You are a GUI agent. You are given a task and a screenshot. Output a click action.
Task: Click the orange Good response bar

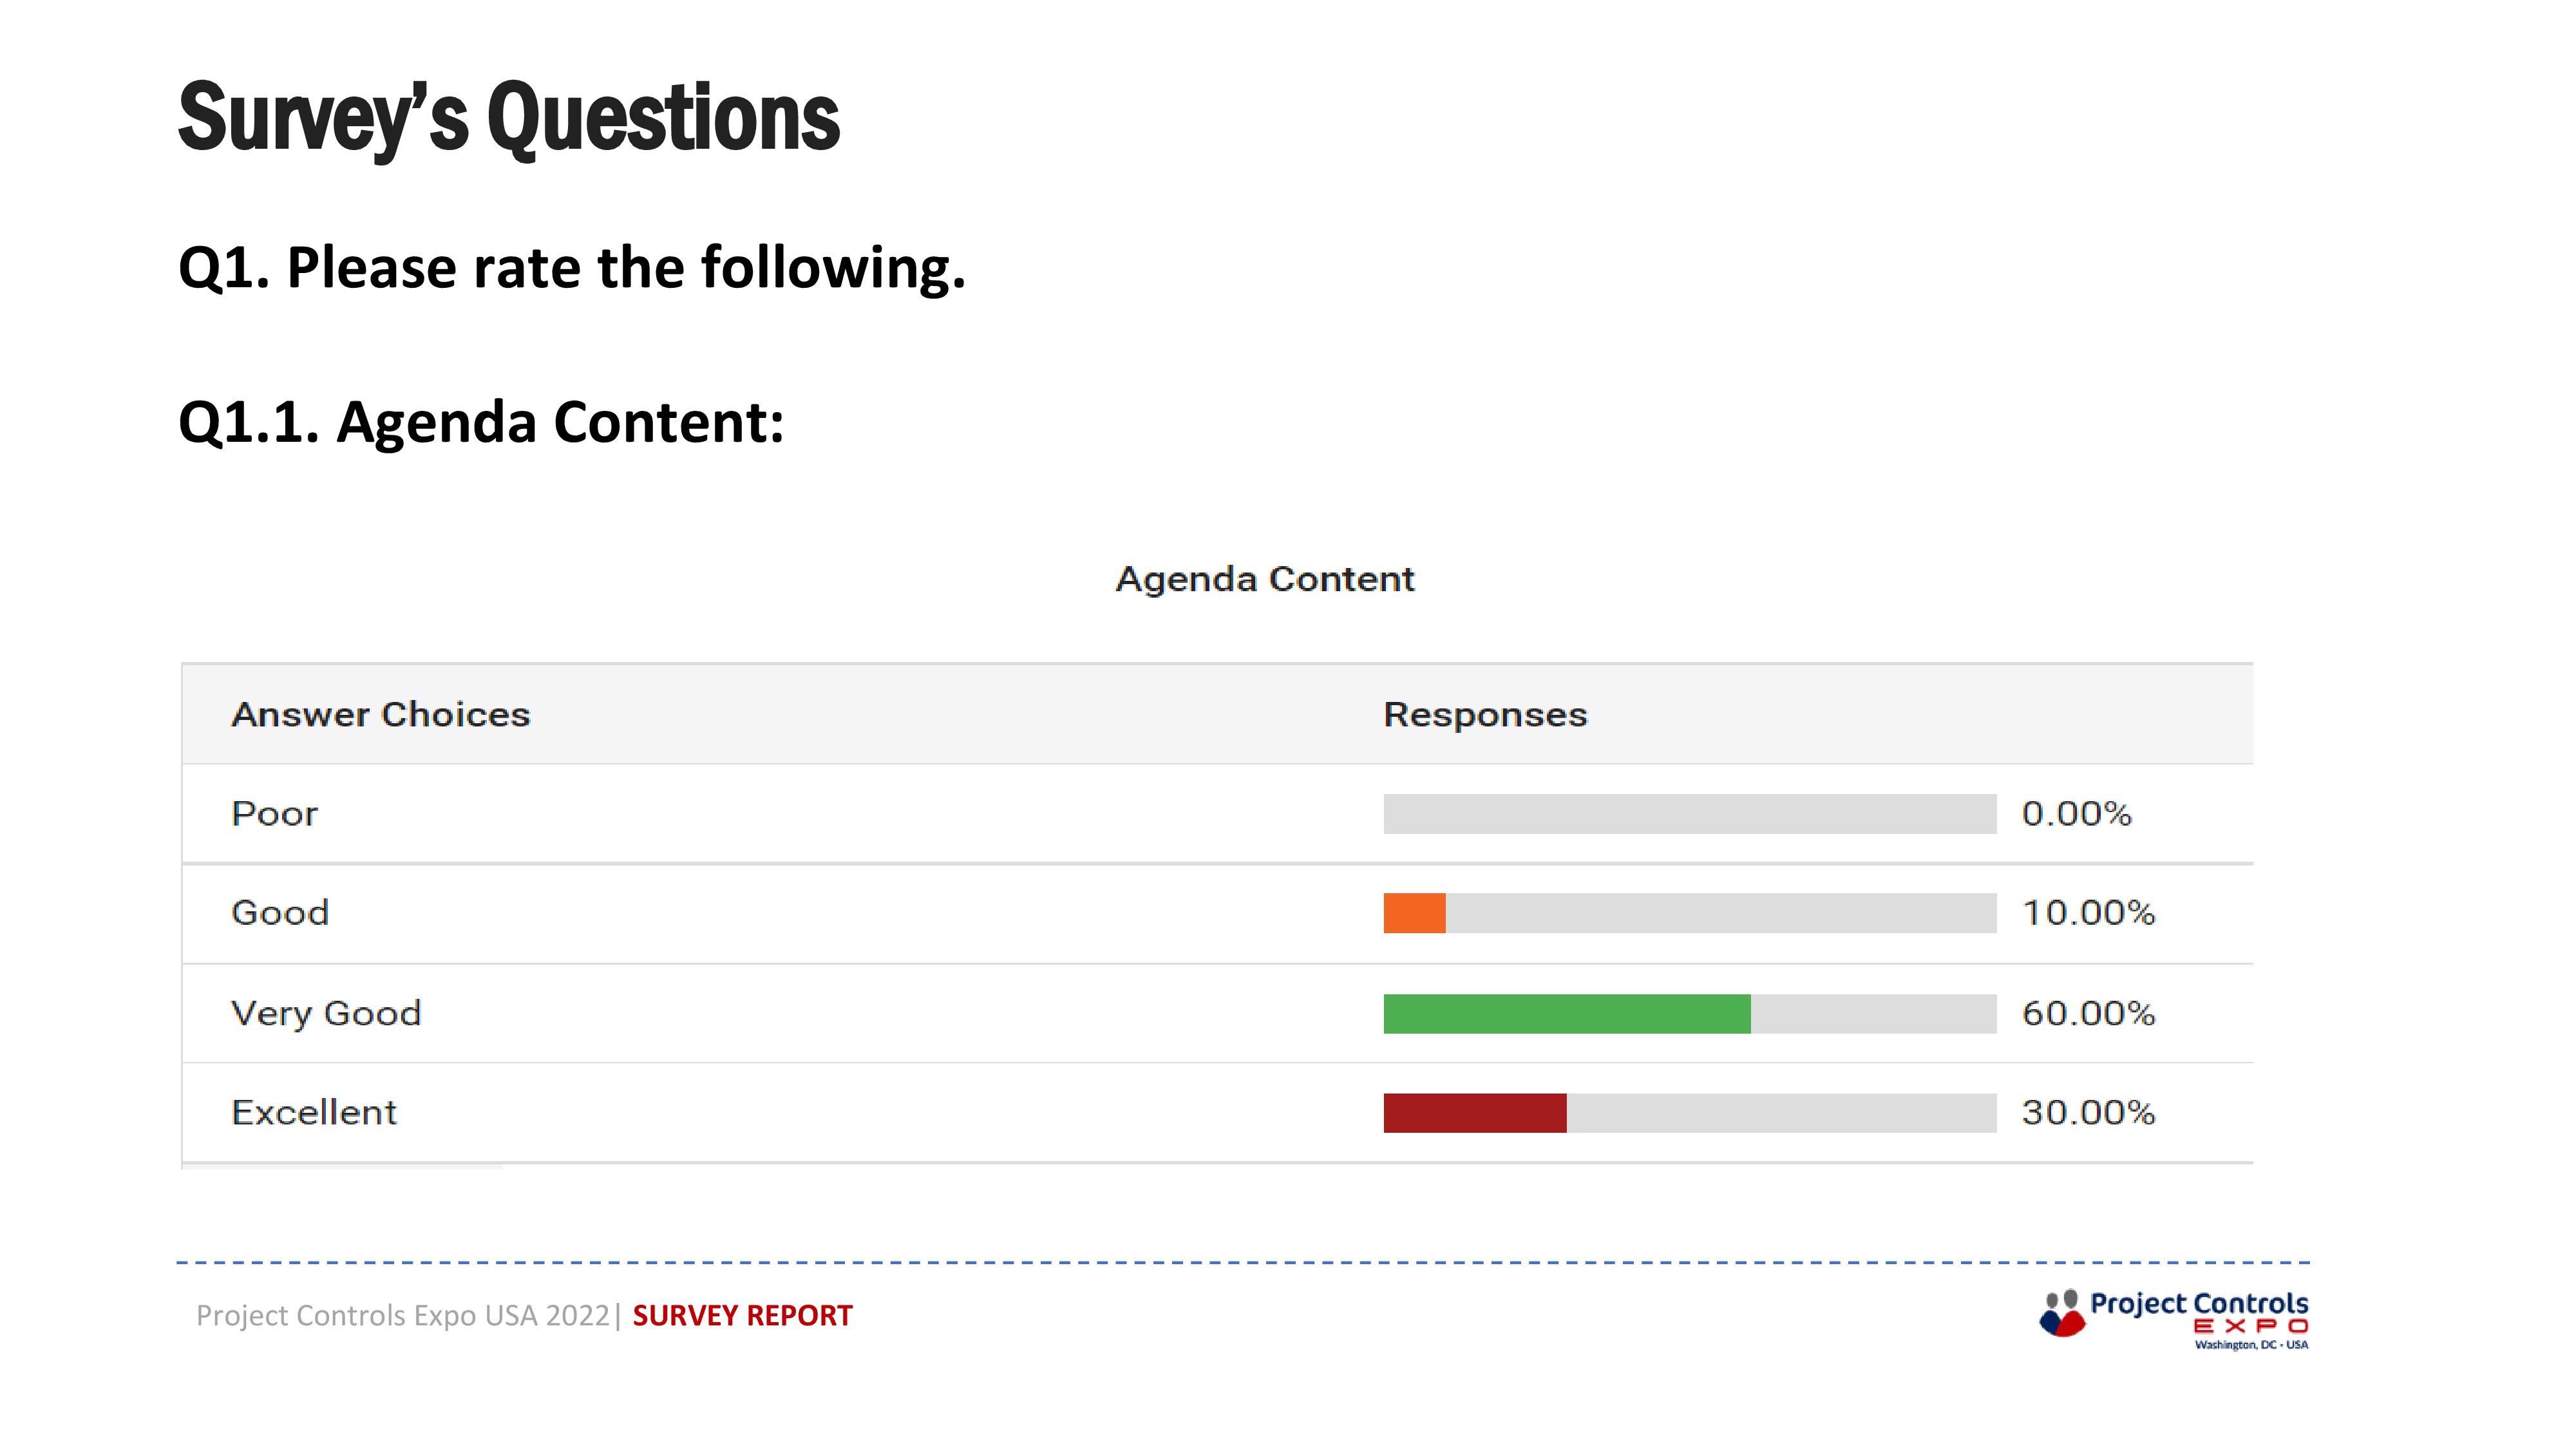coord(1414,913)
